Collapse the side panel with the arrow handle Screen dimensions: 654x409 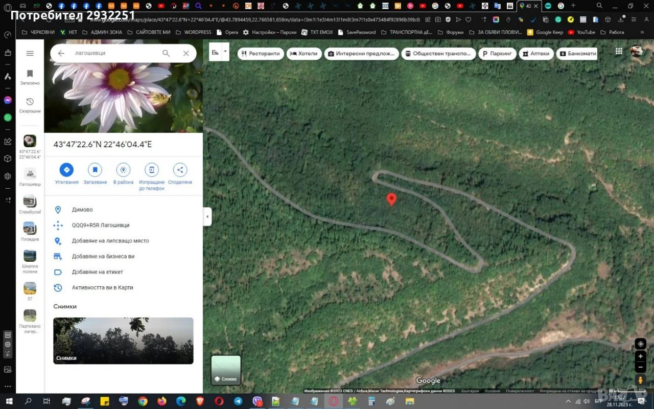207,217
